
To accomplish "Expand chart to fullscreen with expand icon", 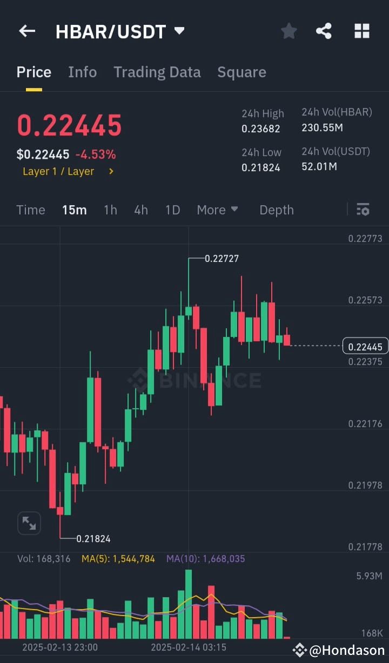I will [29, 523].
